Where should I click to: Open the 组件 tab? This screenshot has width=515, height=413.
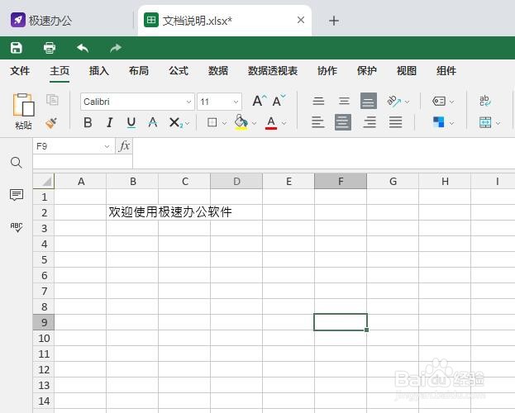click(x=446, y=70)
